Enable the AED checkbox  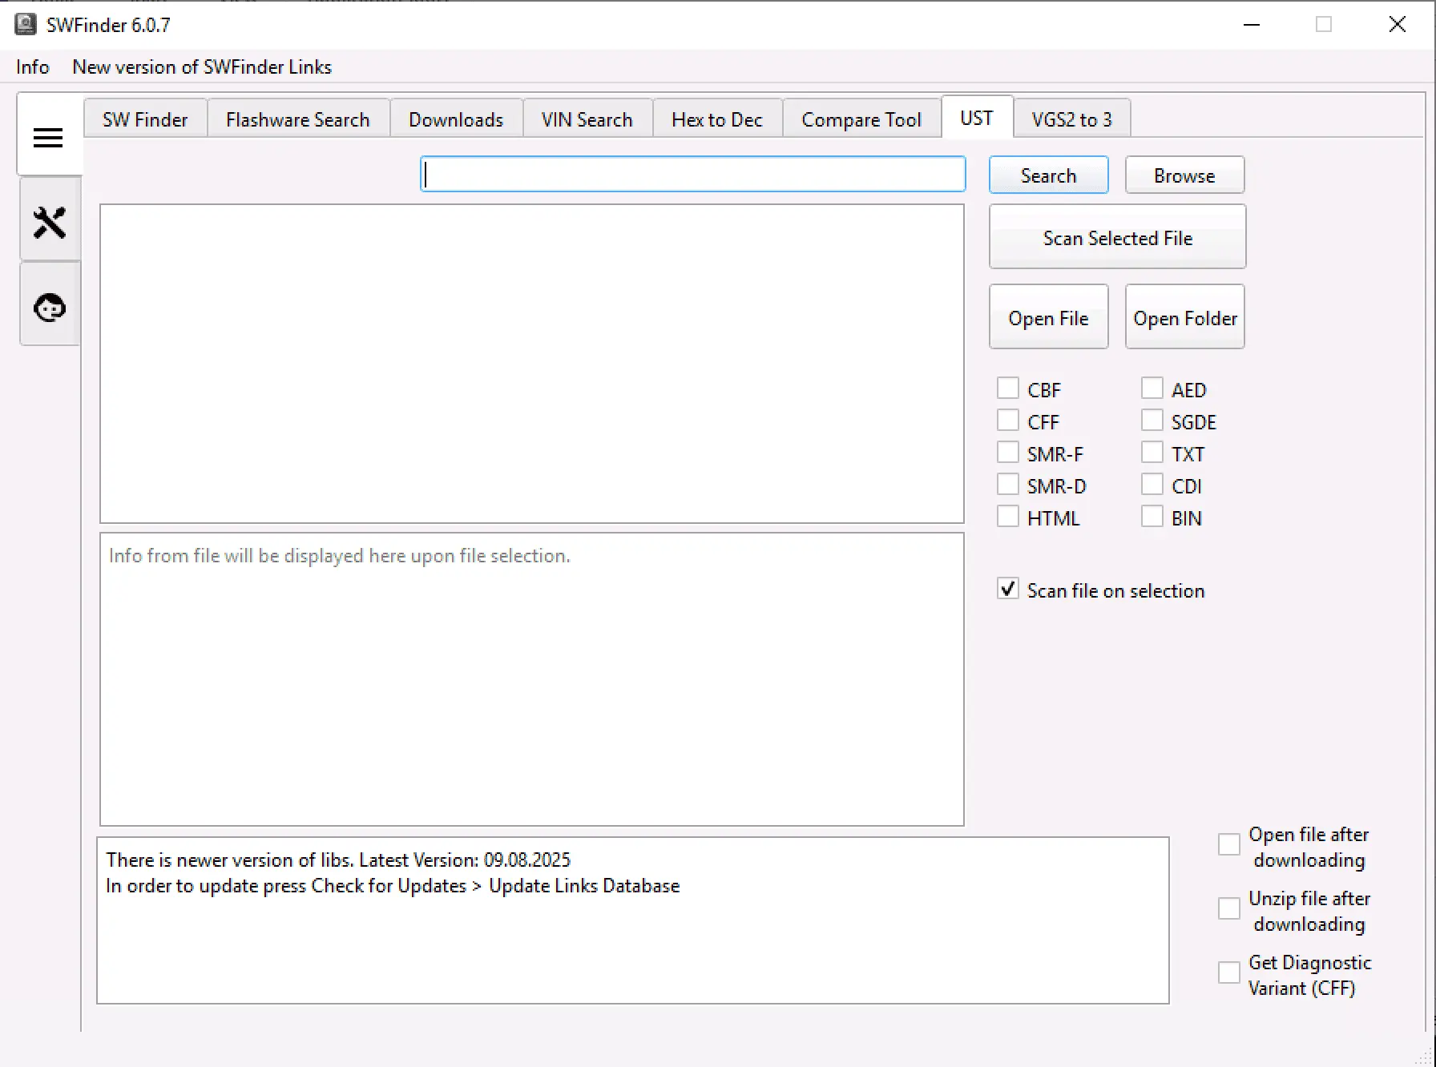1152,389
